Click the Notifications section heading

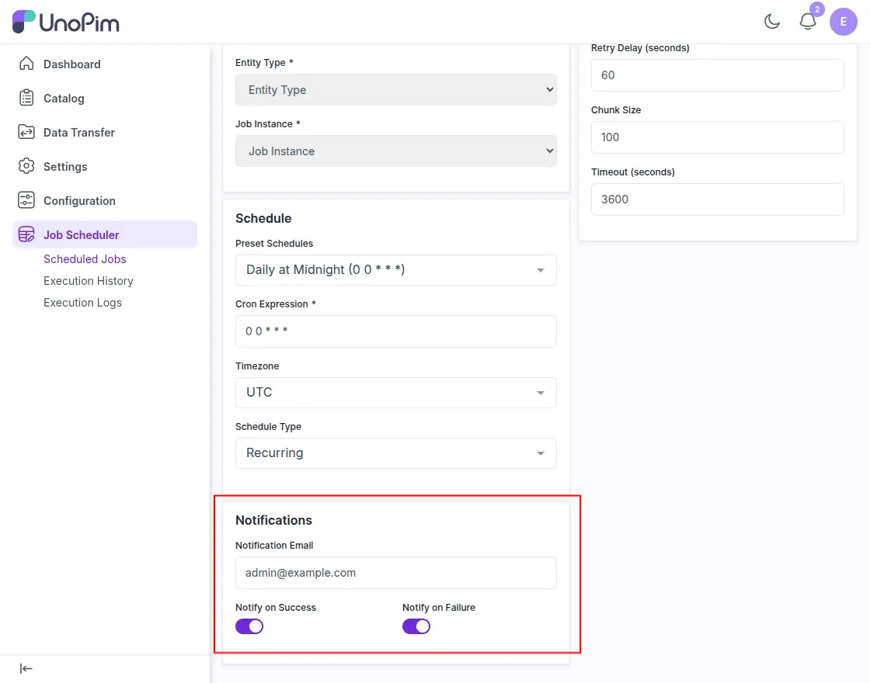click(x=273, y=520)
